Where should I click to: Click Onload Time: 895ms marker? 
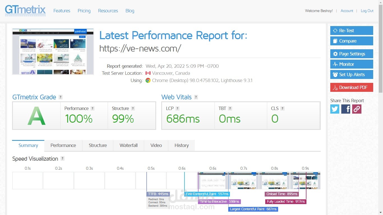click(282, 194)
